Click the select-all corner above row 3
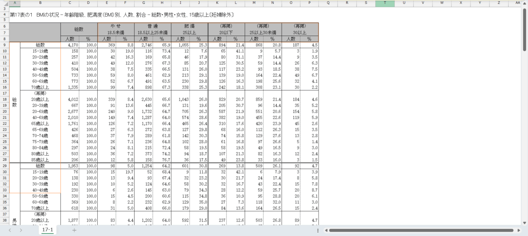This screenshot has height=236, width=528. tap(4, 3)
